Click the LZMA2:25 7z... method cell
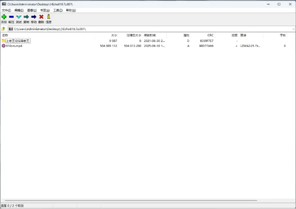 250,46
